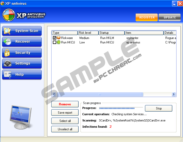Click the Infections found count 2
This screenshot has width=183, height=142.
[111, 127]
